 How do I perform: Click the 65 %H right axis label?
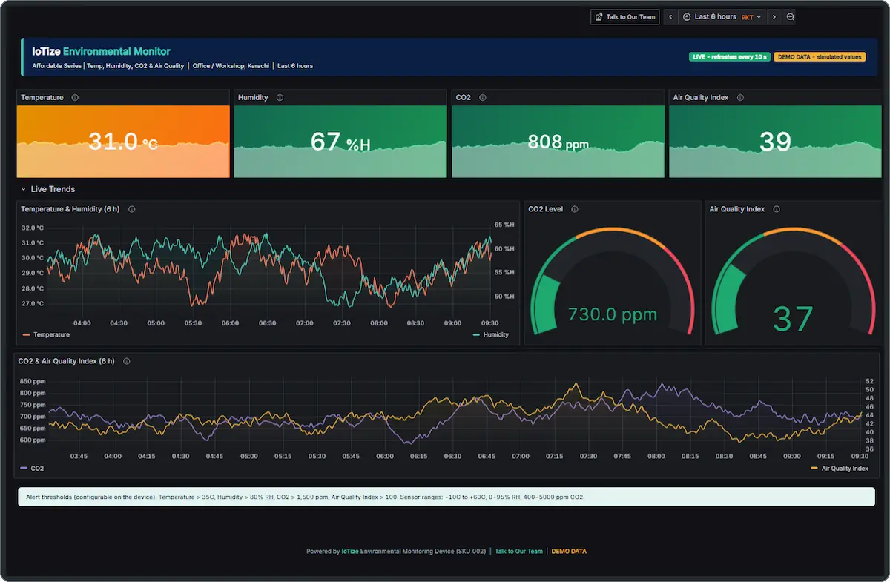(504, 225)
